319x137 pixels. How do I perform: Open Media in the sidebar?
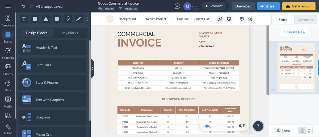point(8,102)
